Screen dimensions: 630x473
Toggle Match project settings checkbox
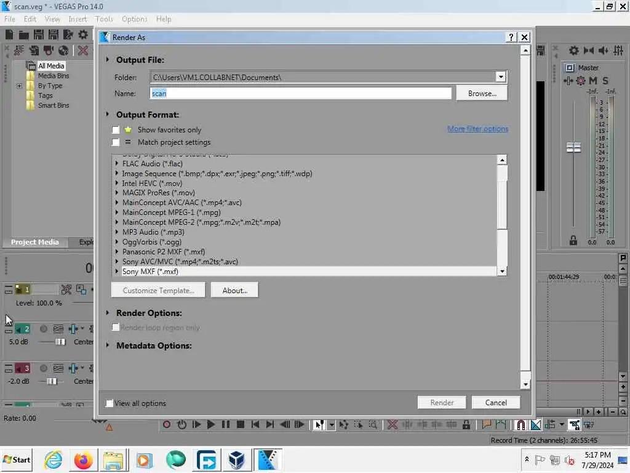116,142
